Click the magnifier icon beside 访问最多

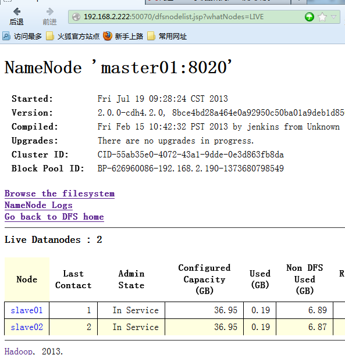pos(6,36)
